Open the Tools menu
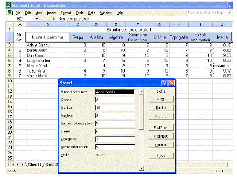This screenshot has height=178, width=237. click(x=79, y=13)
